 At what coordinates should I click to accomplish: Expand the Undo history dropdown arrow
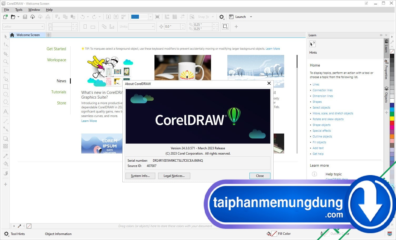click(88, 17)
